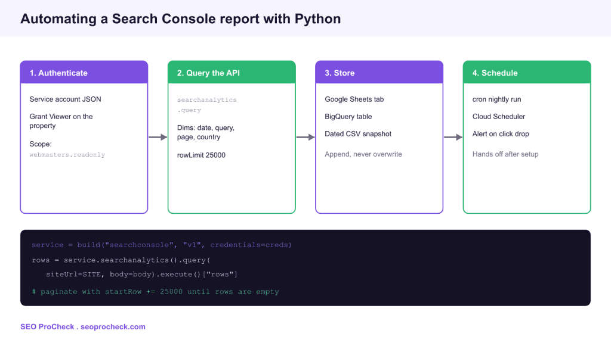Select the '3. Store' card header
Screen dimensions: 611x343
379,72
